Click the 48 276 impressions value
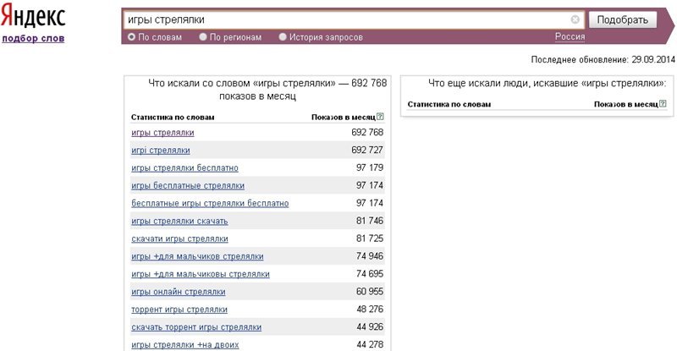This screenshot has width=677, height=351. [370, 309]
